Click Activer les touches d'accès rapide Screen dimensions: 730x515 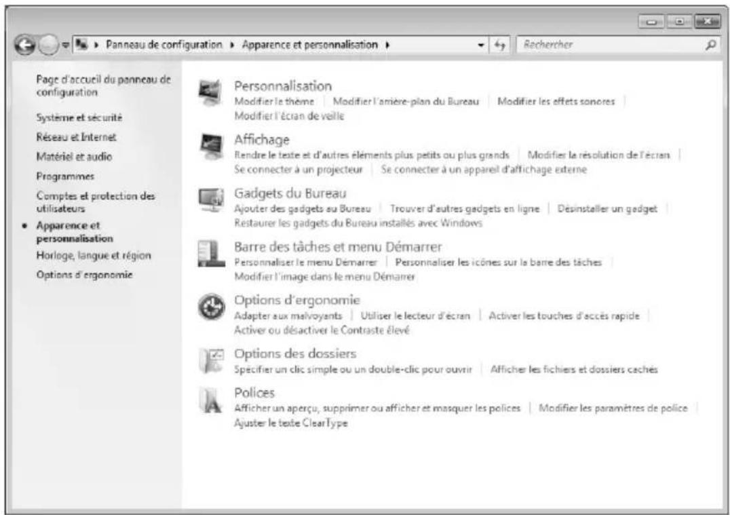tap(564, 316)
